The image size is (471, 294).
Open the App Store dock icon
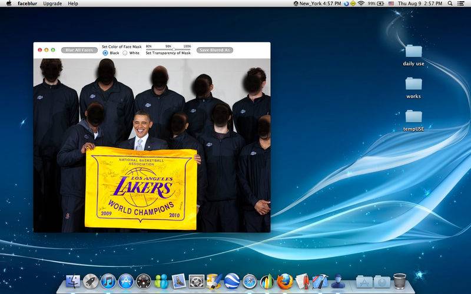(x=126, y=282)
